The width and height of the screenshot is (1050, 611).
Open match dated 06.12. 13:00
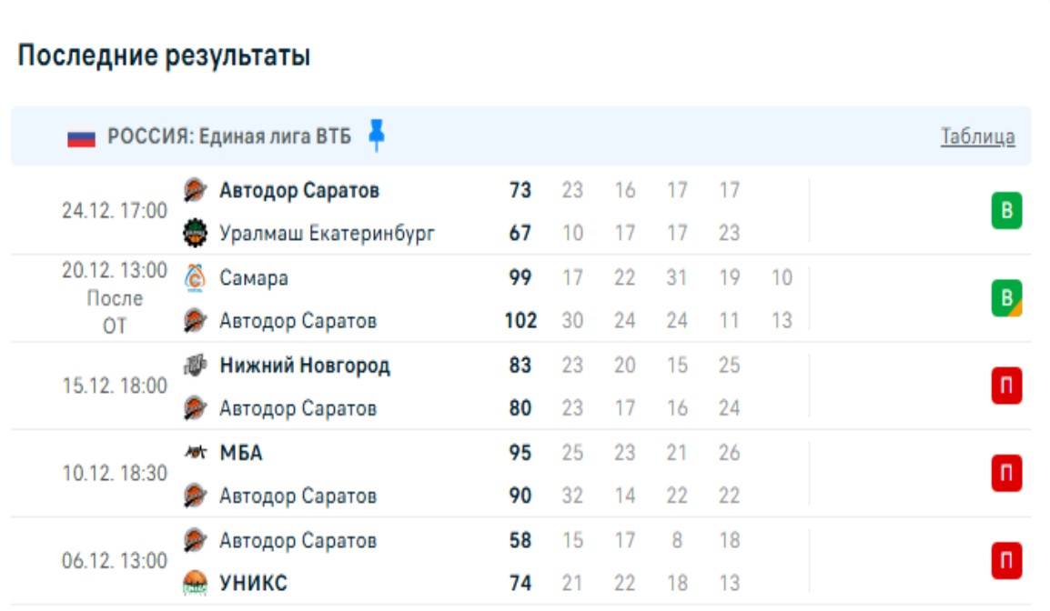point(115,561)
